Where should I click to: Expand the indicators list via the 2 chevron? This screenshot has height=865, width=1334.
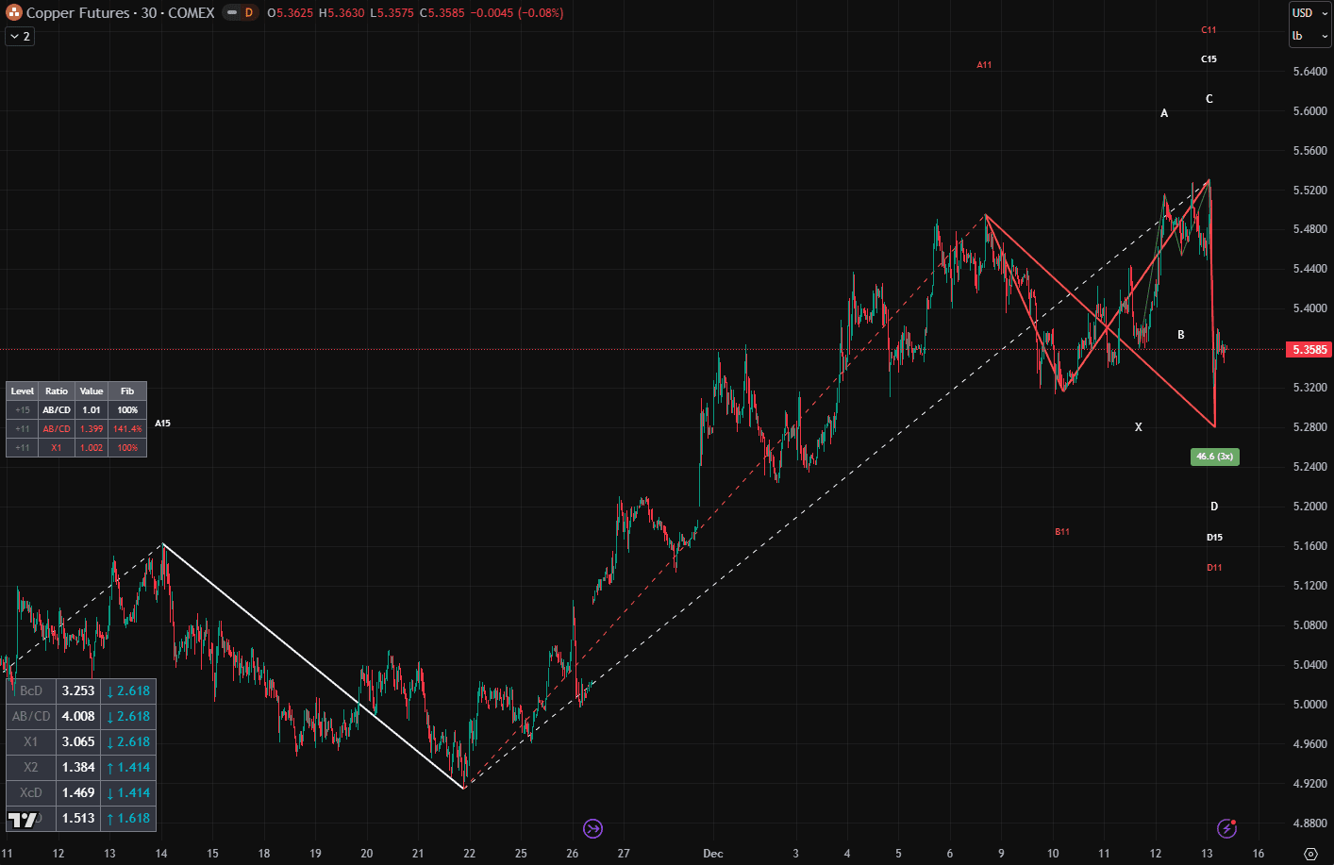click(19, 36)
